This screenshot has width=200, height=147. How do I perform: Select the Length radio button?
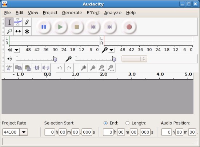[127, 123]
